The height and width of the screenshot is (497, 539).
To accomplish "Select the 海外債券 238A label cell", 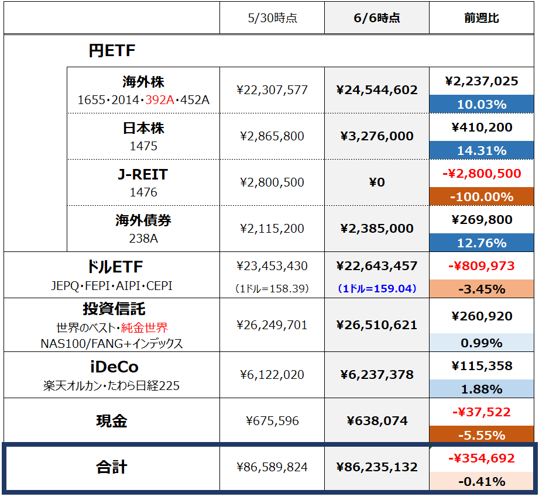I will [143, 229].
